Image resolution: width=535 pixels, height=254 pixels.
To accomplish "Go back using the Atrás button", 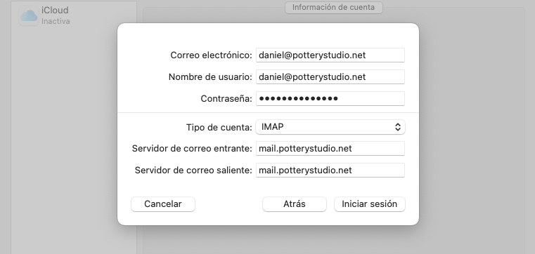I will click(x=294, y=204).
